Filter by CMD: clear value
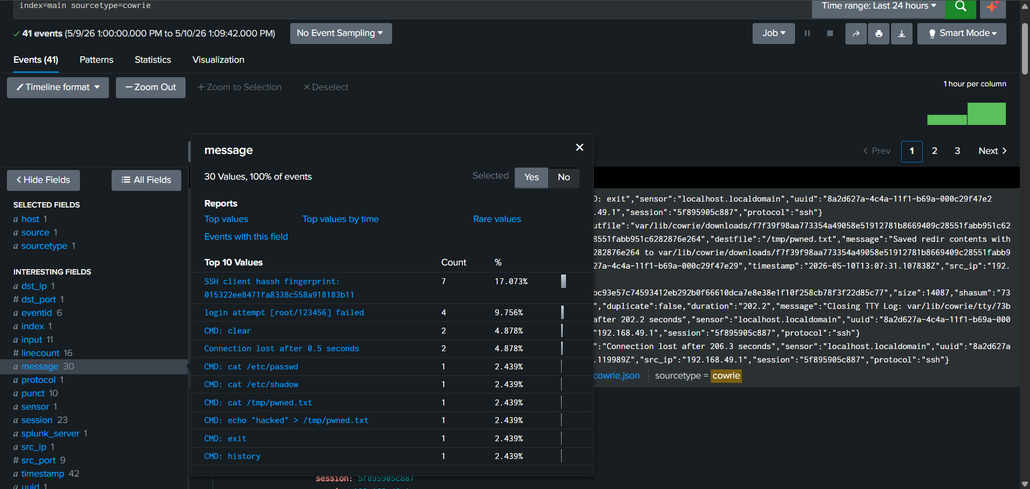The height and width of the screenshot is (489, 1030). (x=227, y=331)
